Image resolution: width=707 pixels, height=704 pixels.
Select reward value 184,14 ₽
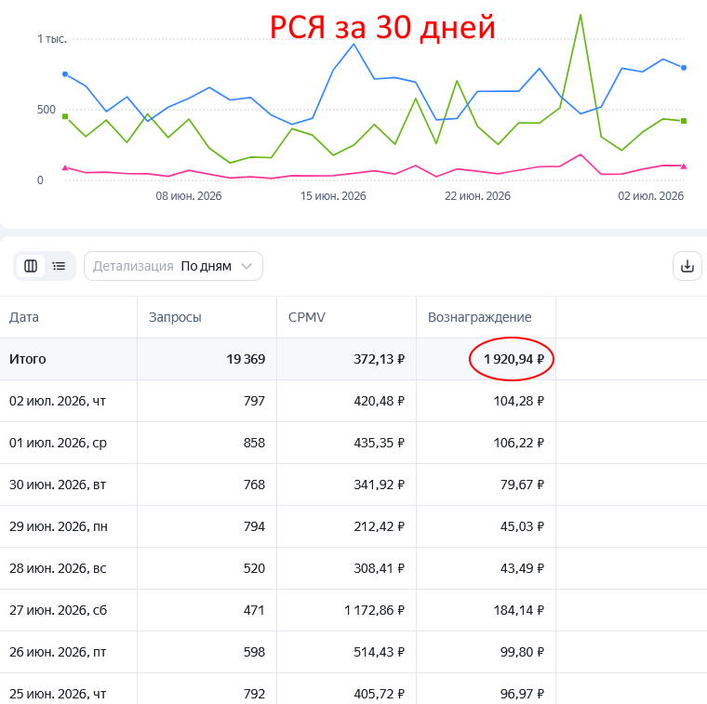[x=518, y=611]
